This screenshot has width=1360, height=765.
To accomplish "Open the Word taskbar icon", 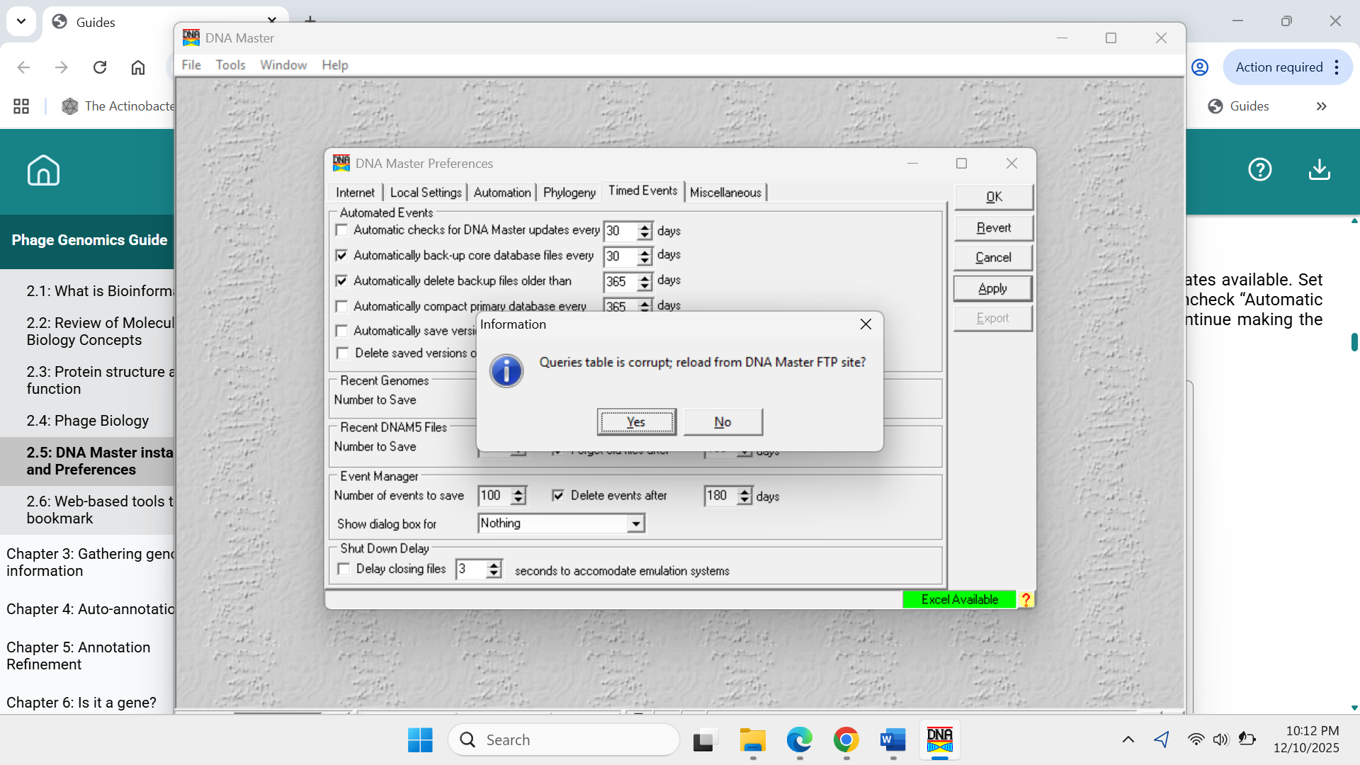I will point(892,740).
